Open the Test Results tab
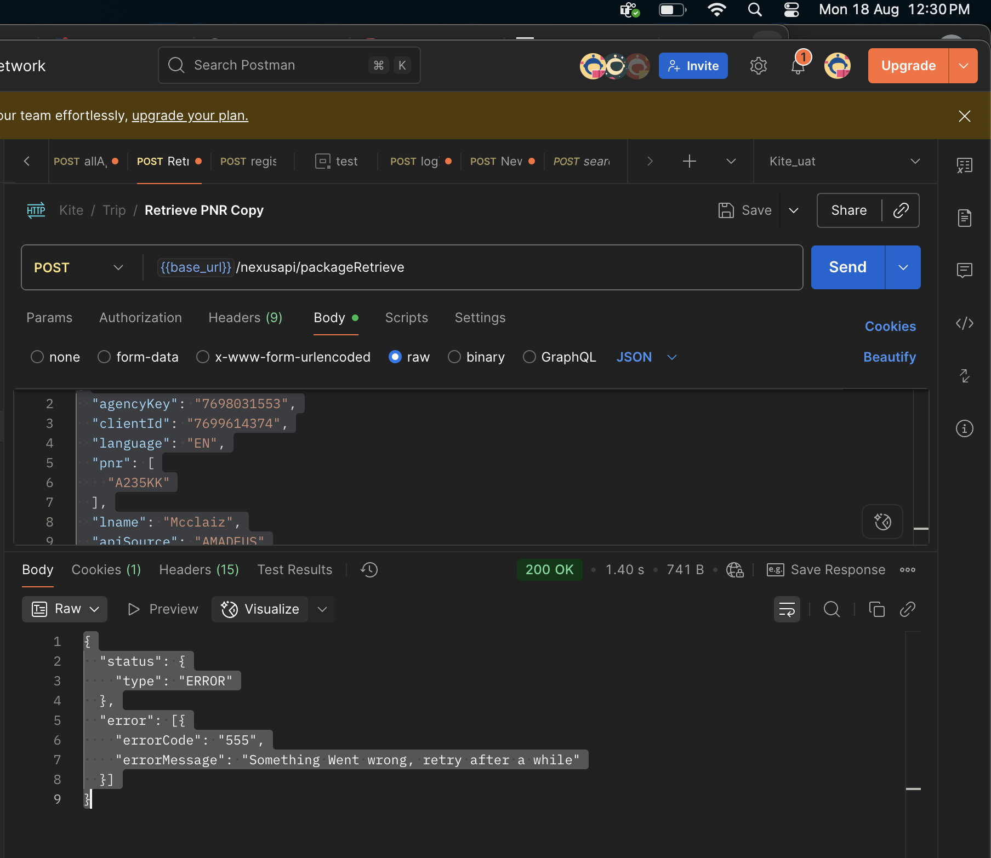991x858 pixels. point(295,570)
